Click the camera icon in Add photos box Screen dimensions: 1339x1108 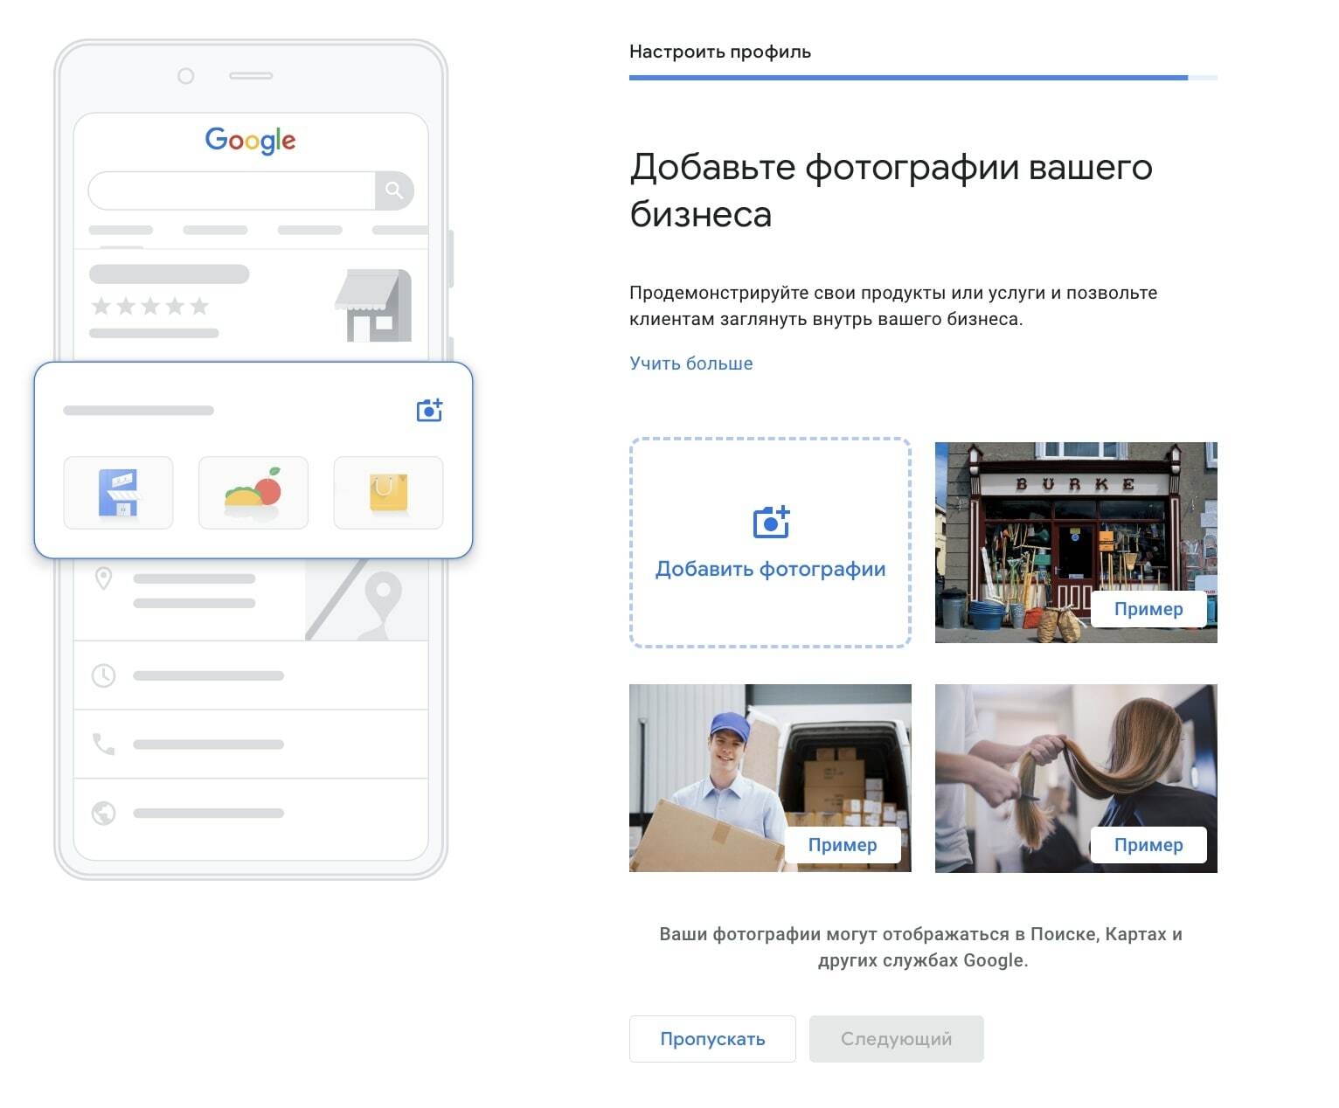[771, 522]
